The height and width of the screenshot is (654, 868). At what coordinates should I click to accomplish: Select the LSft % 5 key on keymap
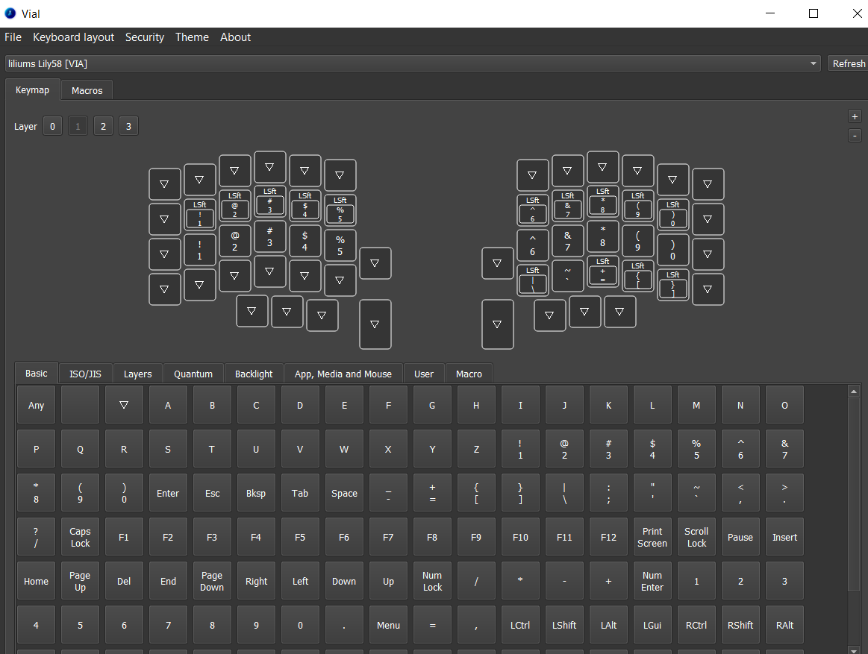(x=340, y=210)
